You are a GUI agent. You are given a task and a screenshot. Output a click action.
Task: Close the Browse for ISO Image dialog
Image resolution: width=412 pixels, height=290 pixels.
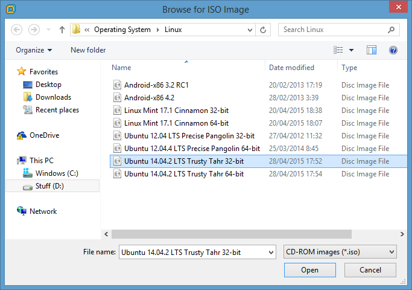click(398, 7)
